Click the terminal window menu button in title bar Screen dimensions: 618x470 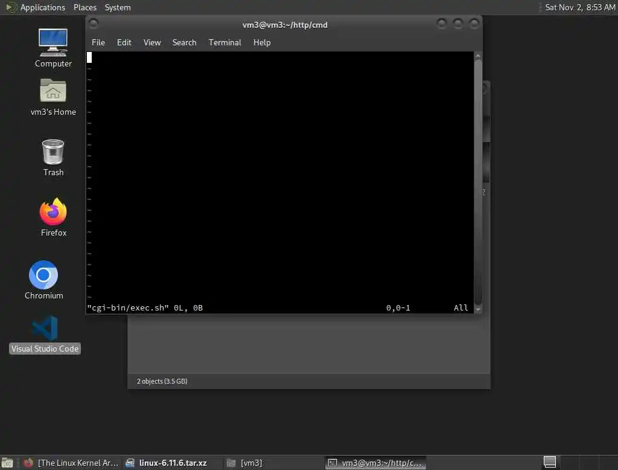pos(94,24)
